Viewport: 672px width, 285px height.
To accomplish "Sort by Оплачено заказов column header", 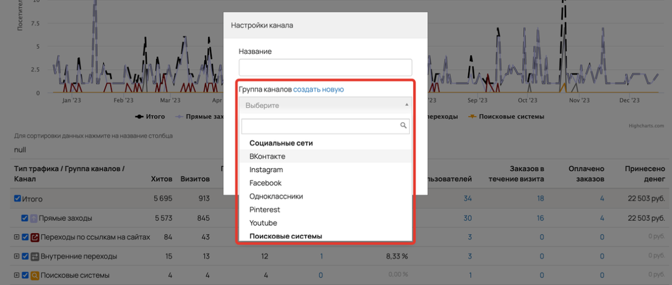I will coord(586,174).
